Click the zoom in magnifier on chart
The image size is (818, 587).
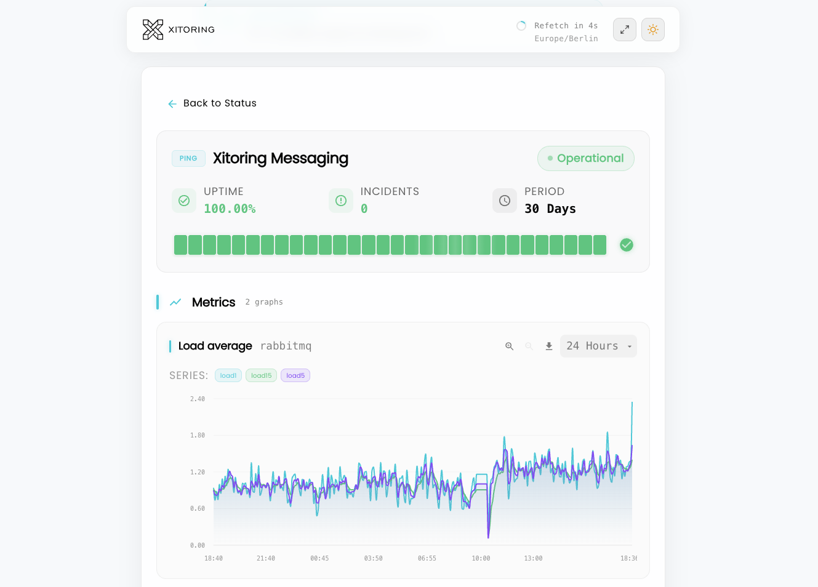509,346
